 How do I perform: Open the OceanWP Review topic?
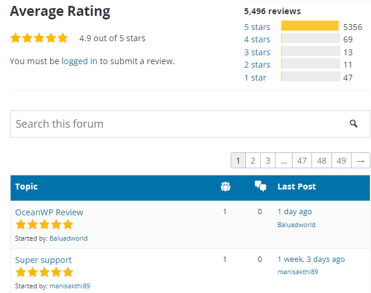(49, 212)
